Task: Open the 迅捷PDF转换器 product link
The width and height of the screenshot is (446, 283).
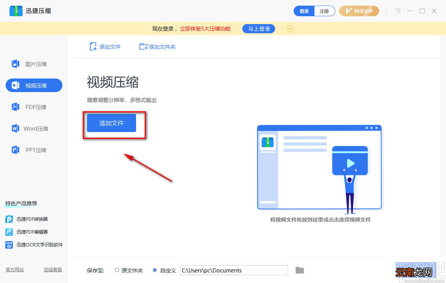Action: 32,219
